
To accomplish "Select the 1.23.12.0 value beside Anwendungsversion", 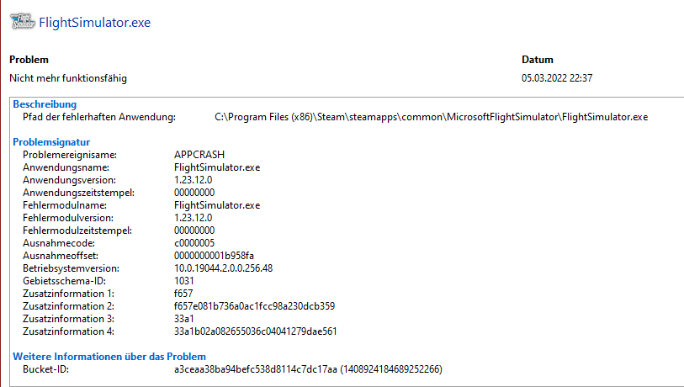I will click(x=194, y=180).
